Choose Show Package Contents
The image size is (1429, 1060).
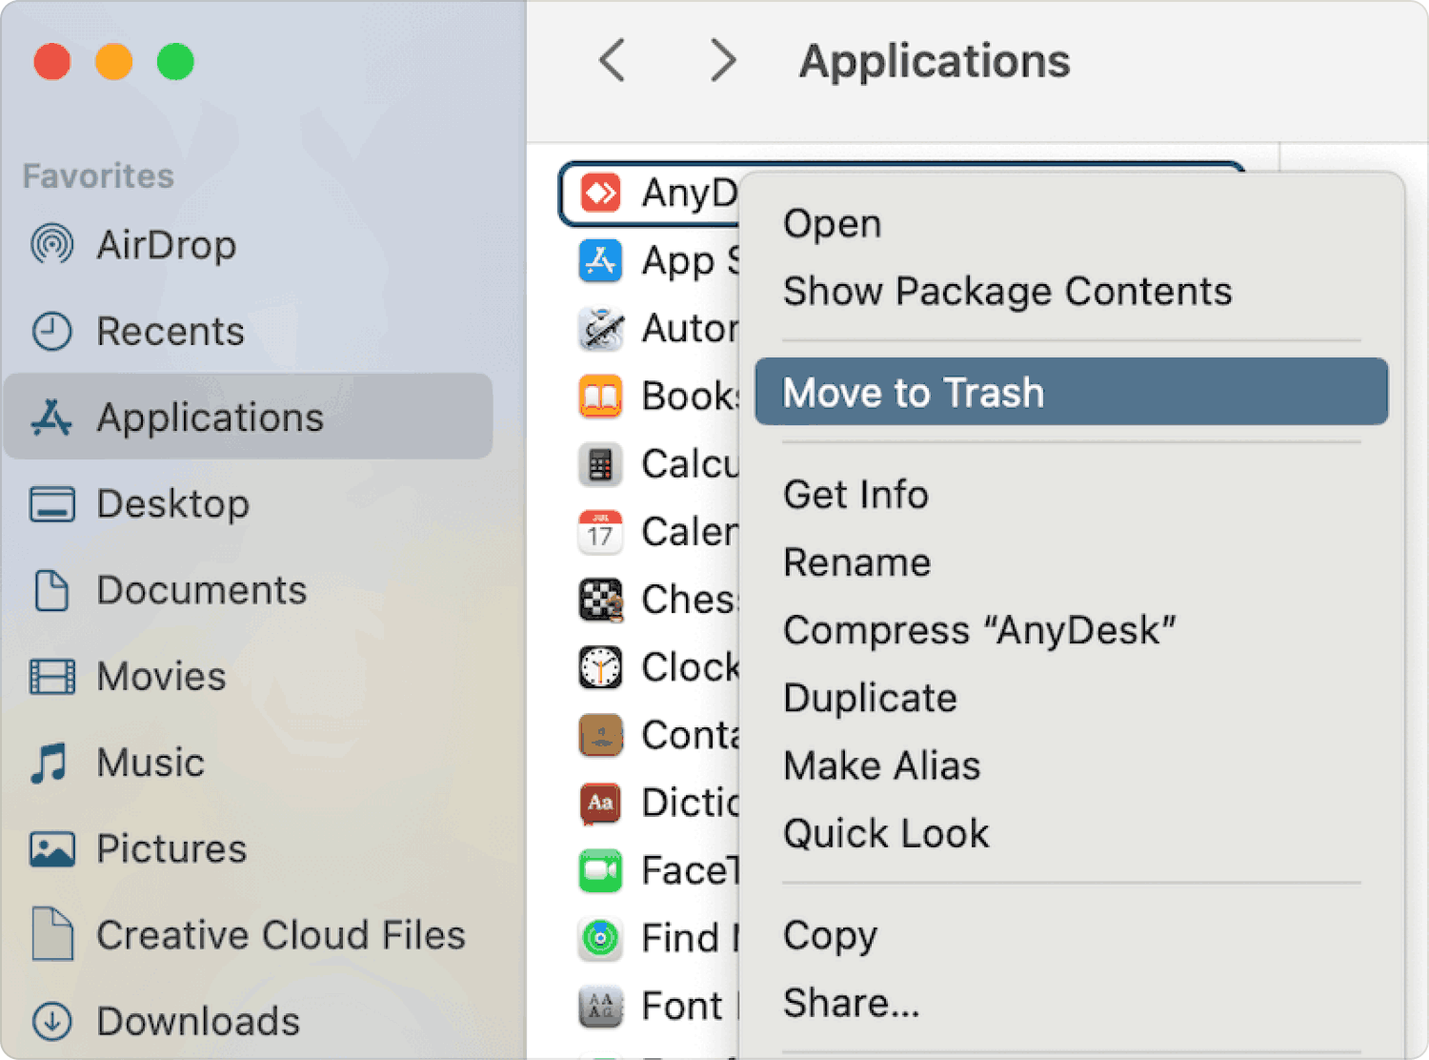pos(1071,292)
